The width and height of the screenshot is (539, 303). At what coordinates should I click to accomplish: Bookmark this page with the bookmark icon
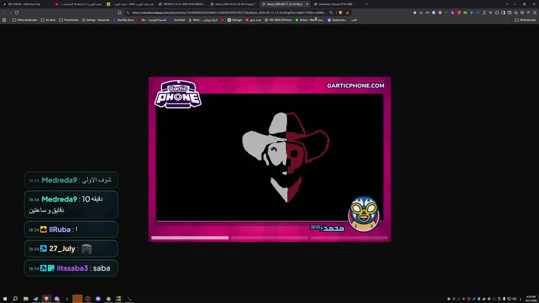[120, 13]
